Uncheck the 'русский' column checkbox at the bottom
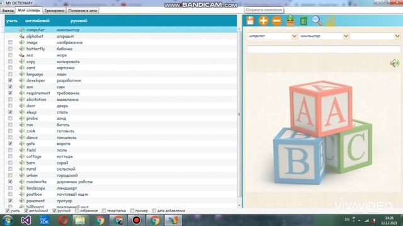 click(54, 211)
